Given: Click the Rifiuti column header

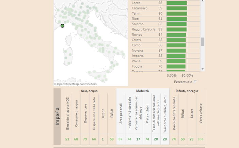Looking at the screenshot, I should point(183,113).
